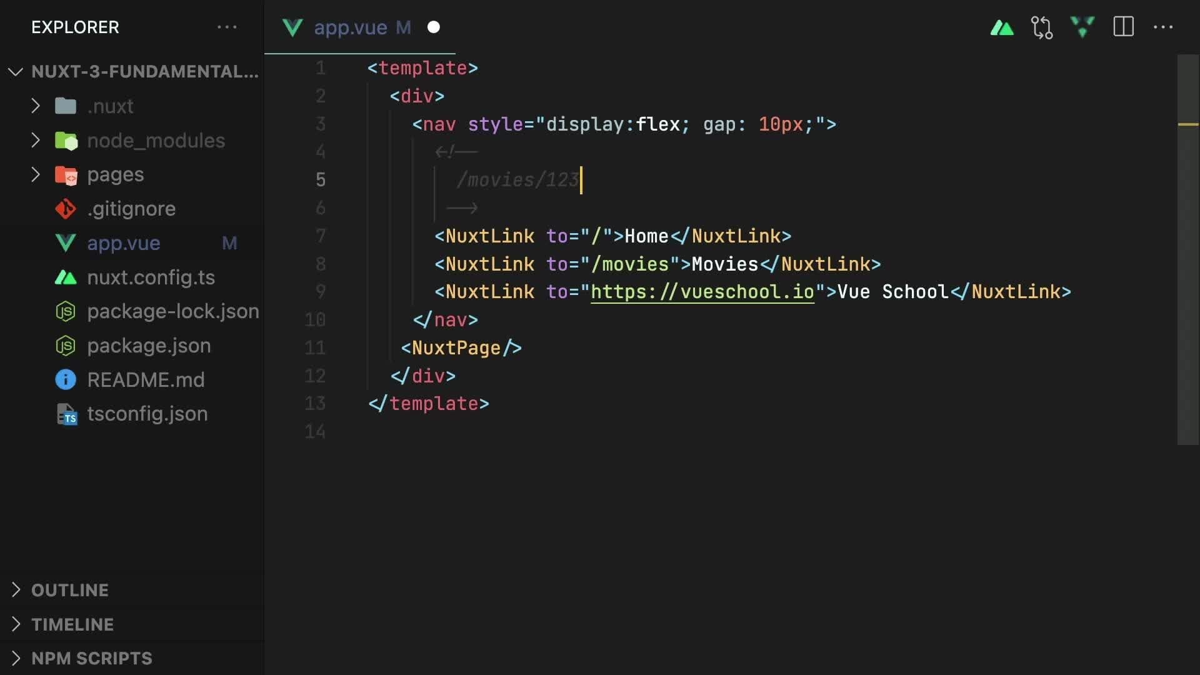The width and height of the screenshot is (1200, 675).
Task: Open package.json in the explorer
Action: [x=149, y=346]
